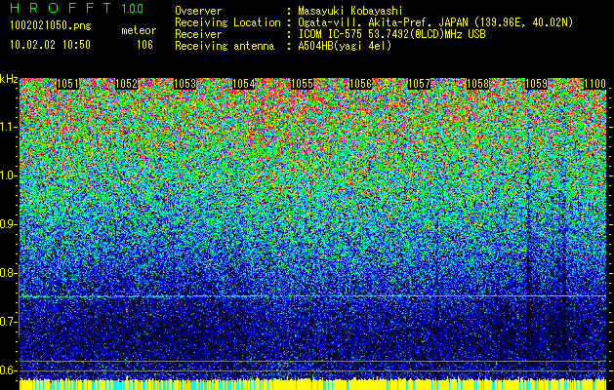Click the red meteor echo dot near 1052
This screenshot has height=390, width=614.
pyautogui.click(x=127, y=310)
